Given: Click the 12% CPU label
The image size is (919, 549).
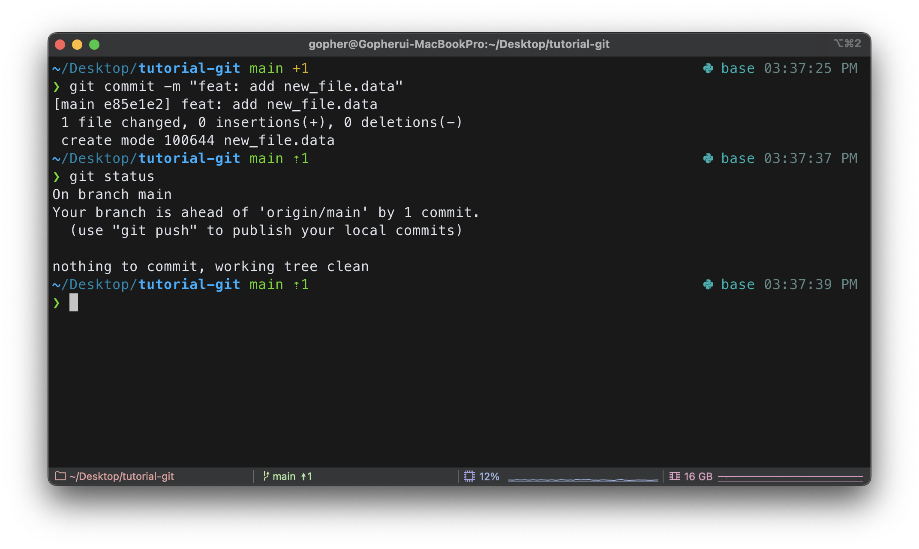Looking at the screenshot, I should coord(489,476).
